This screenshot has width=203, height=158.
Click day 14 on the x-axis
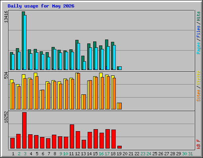(x=89, y=154)
